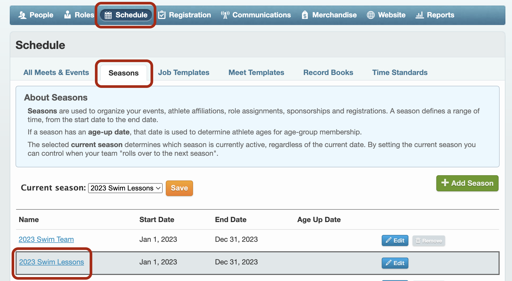
Task: Switch to the Job Templates tab
Action: (183, 73)
